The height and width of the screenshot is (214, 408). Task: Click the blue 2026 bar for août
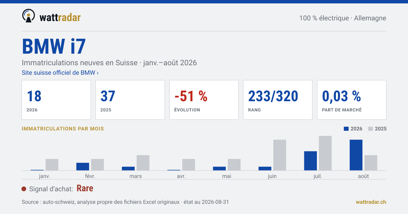pyautogui.click(x=356, y=155)
